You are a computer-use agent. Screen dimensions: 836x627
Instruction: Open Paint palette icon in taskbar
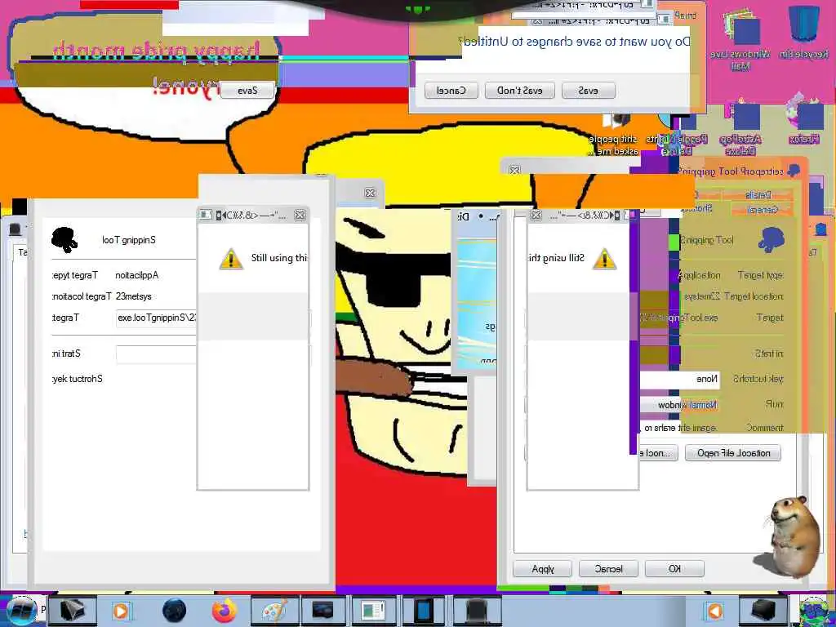(274, 611)
